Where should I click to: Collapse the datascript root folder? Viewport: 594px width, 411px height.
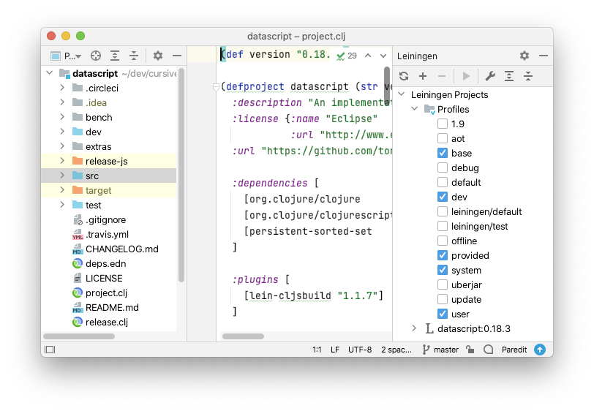50,72
